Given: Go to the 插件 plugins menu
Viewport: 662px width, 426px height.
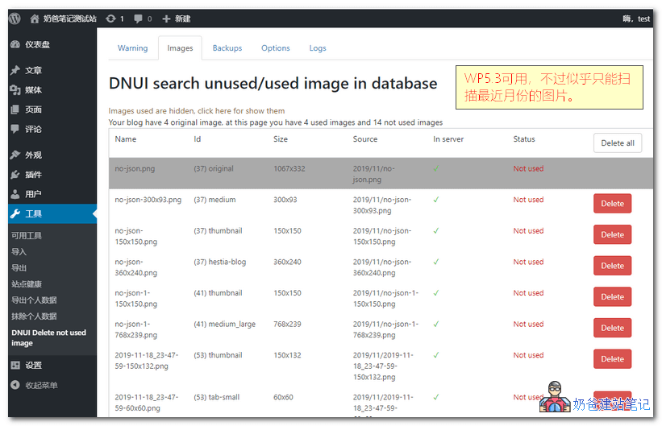Looking at the screenshot, I should pyautogui.click(x=33, y=175).
